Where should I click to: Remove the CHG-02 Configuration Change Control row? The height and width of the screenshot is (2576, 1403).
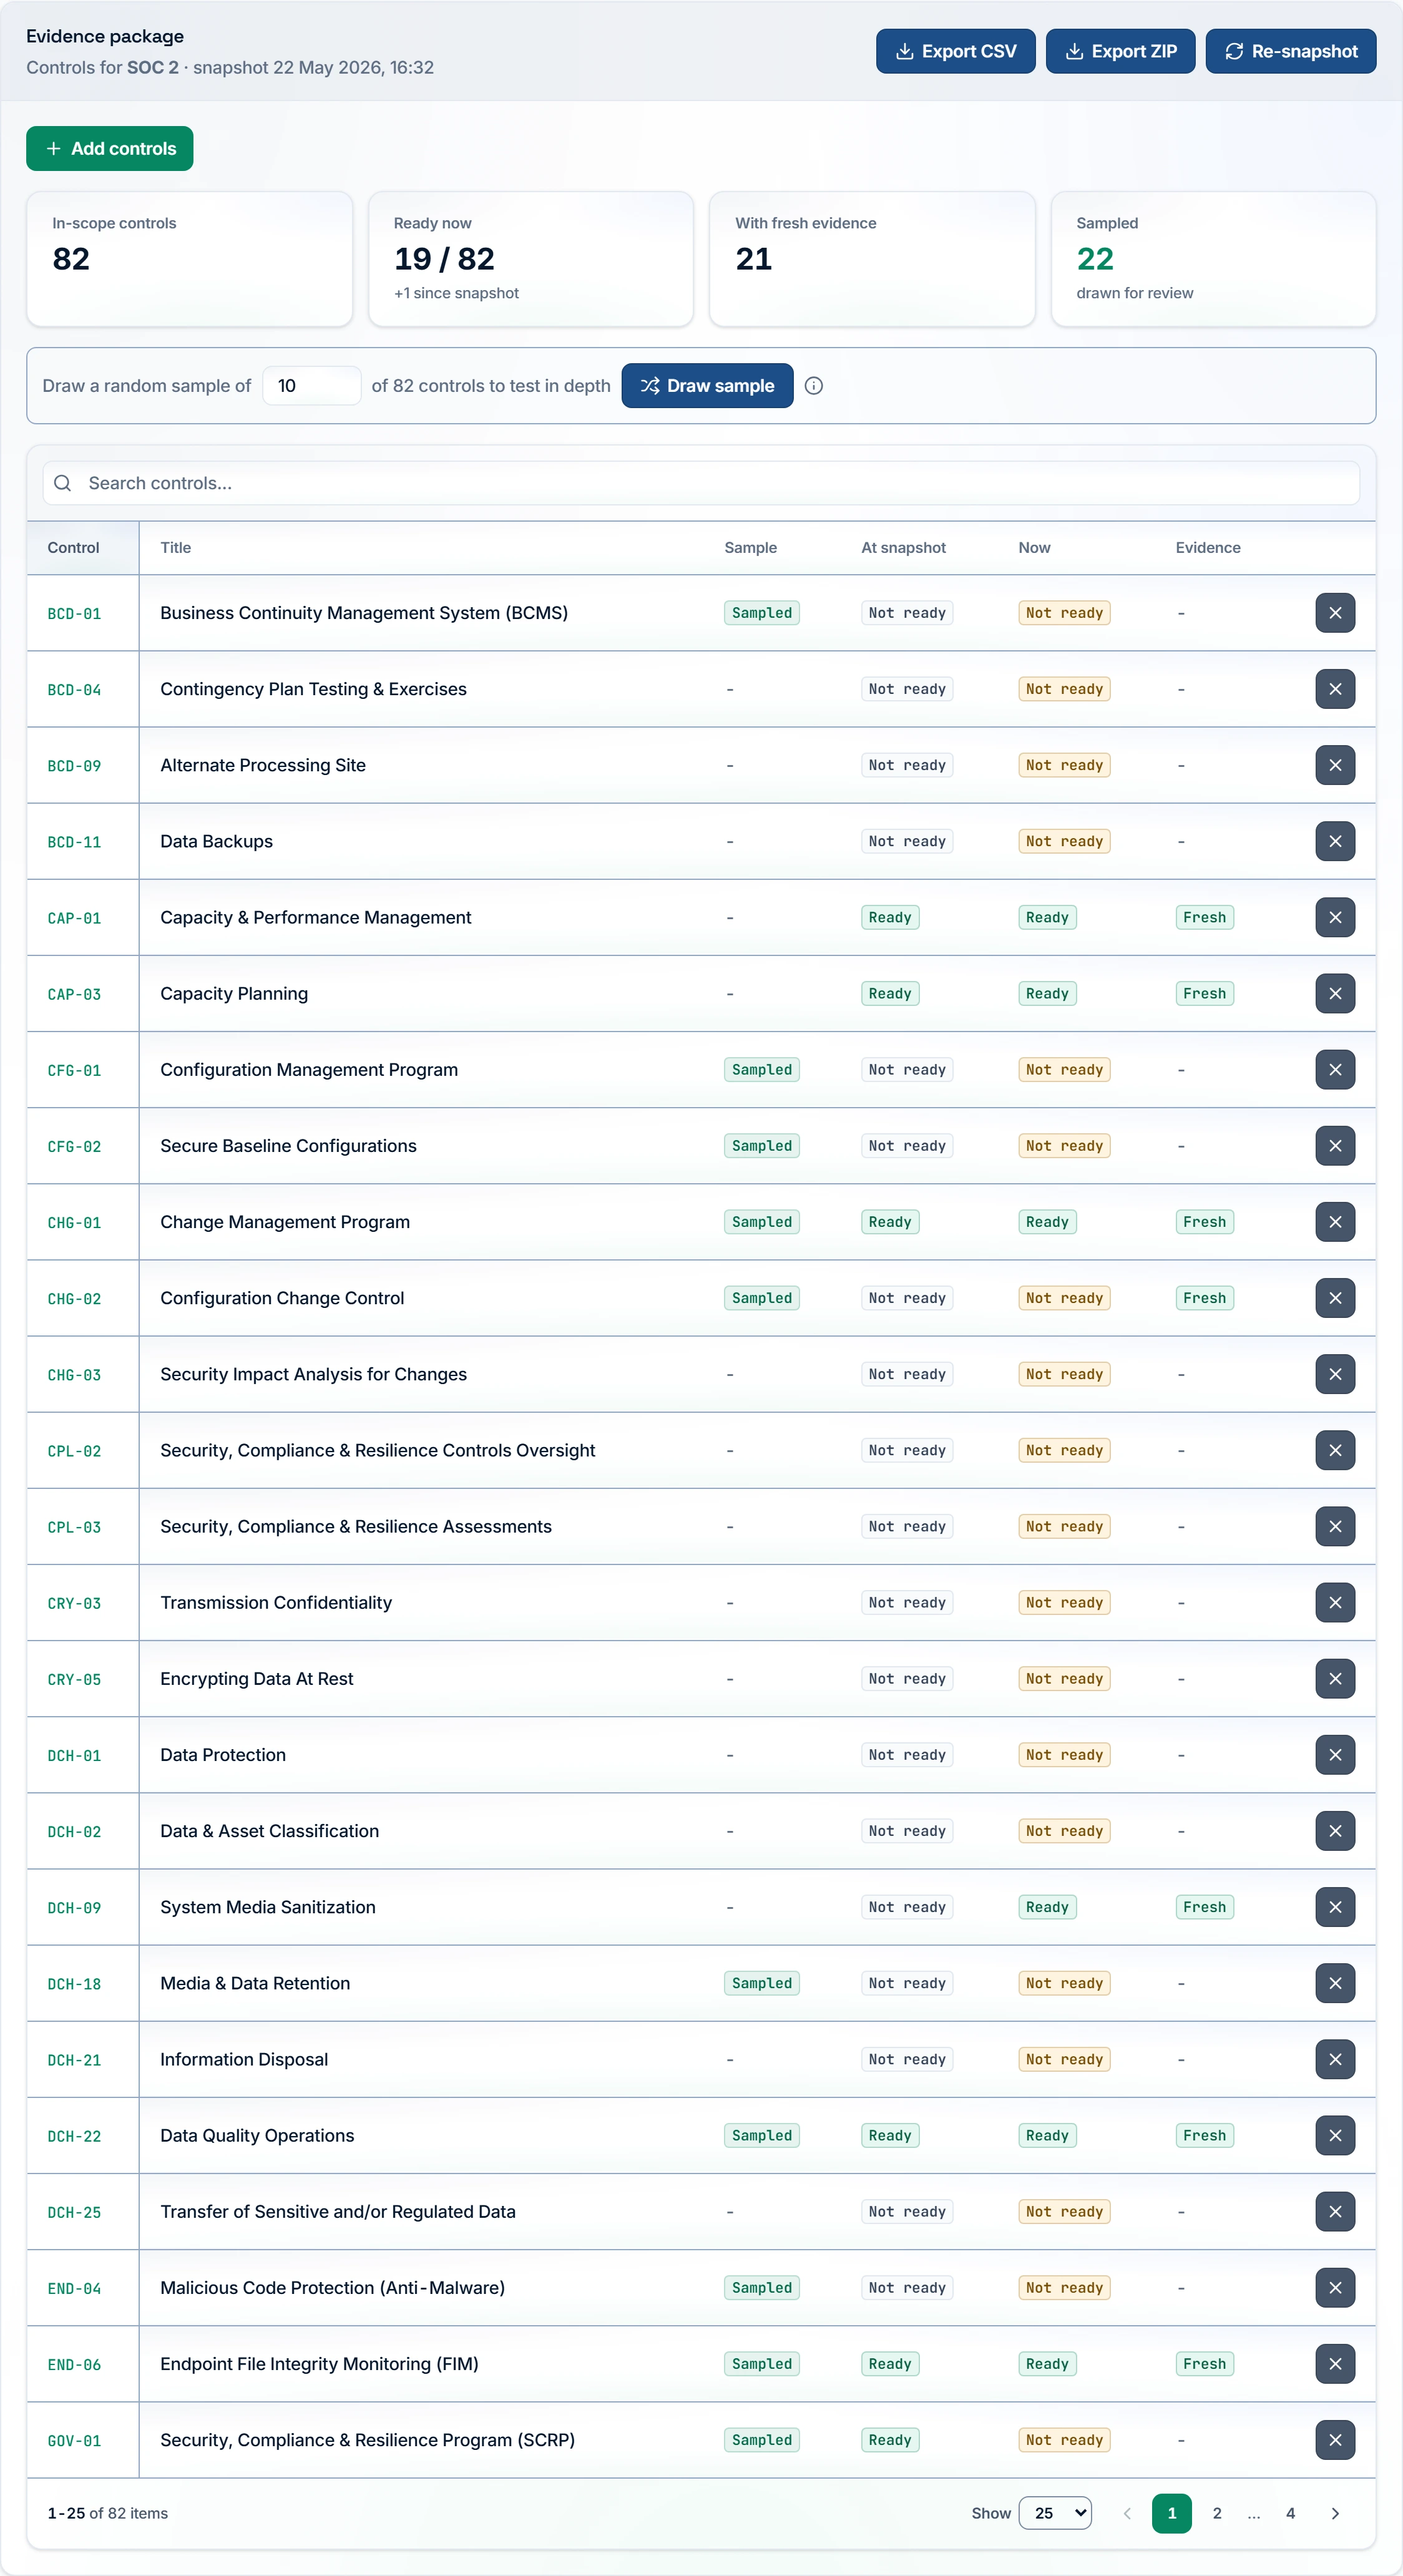pos(1335,1298)
